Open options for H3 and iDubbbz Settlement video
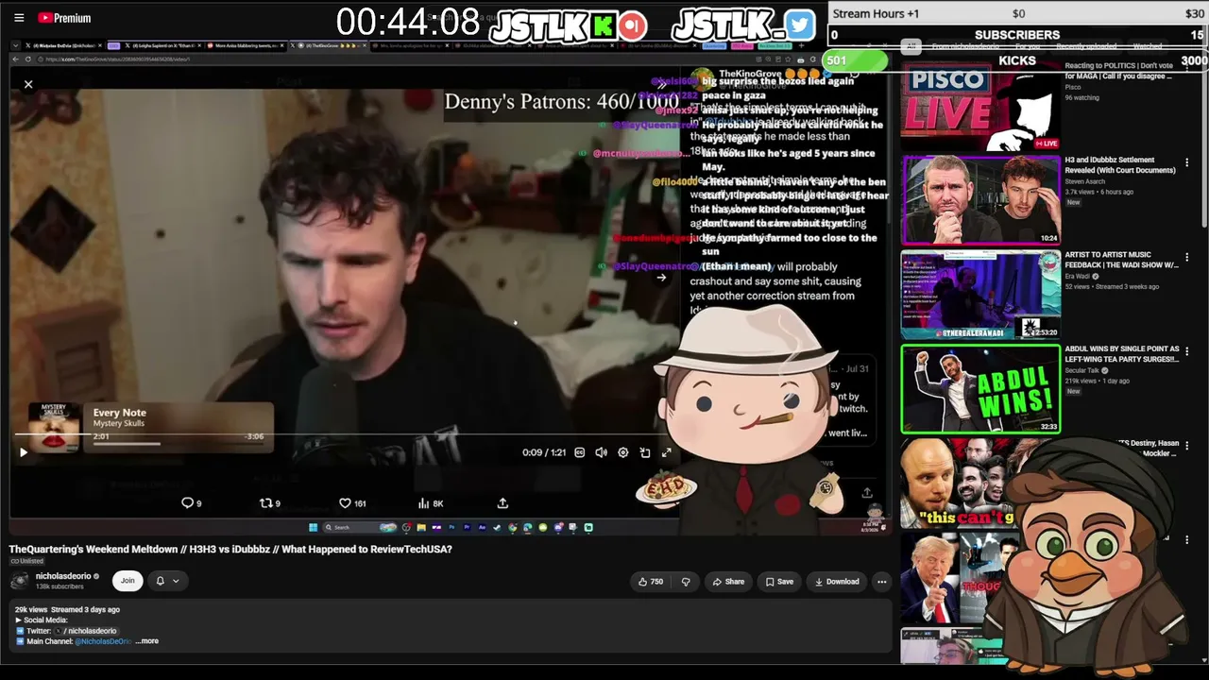 [x=1187, y=162]
